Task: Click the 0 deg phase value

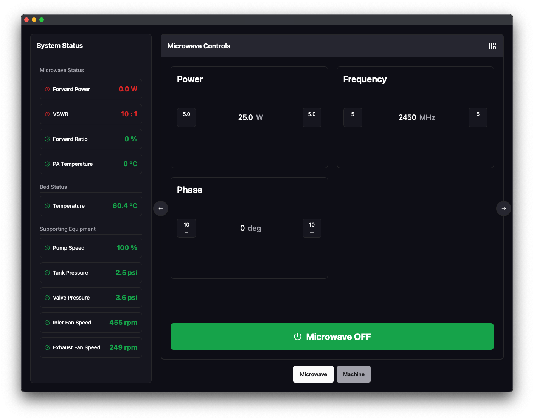Action: pos(250,228)
